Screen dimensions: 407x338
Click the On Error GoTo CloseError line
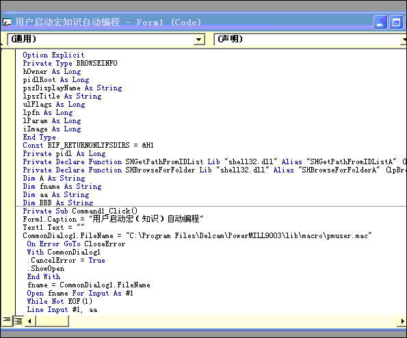76,244
